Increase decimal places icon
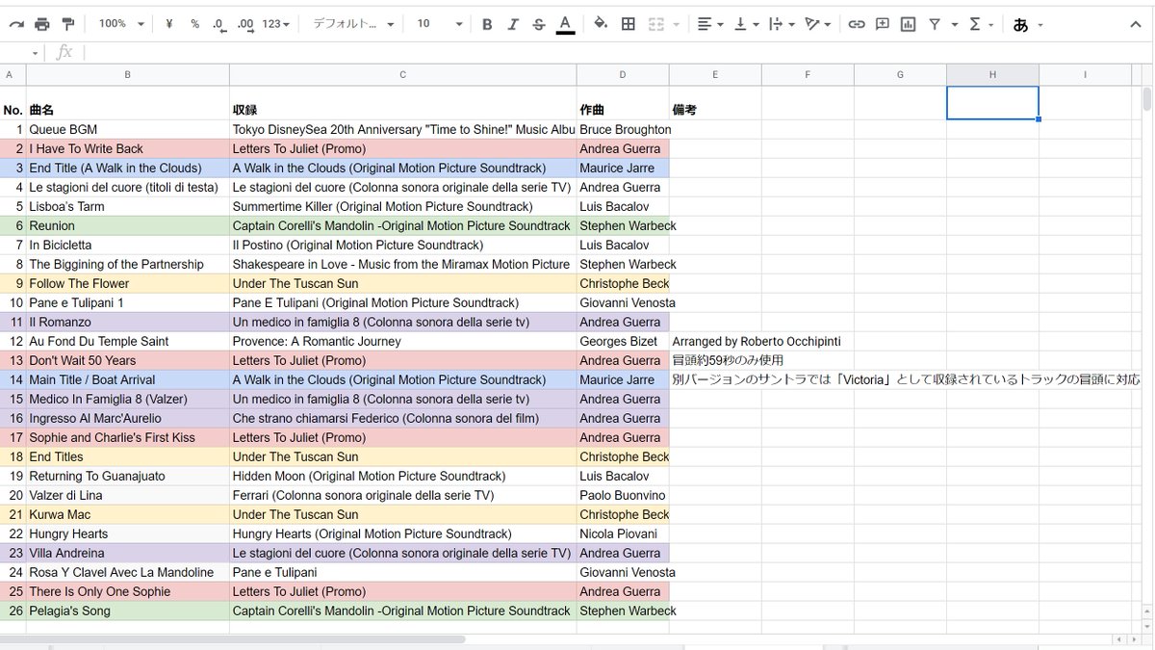 point(245,24)
